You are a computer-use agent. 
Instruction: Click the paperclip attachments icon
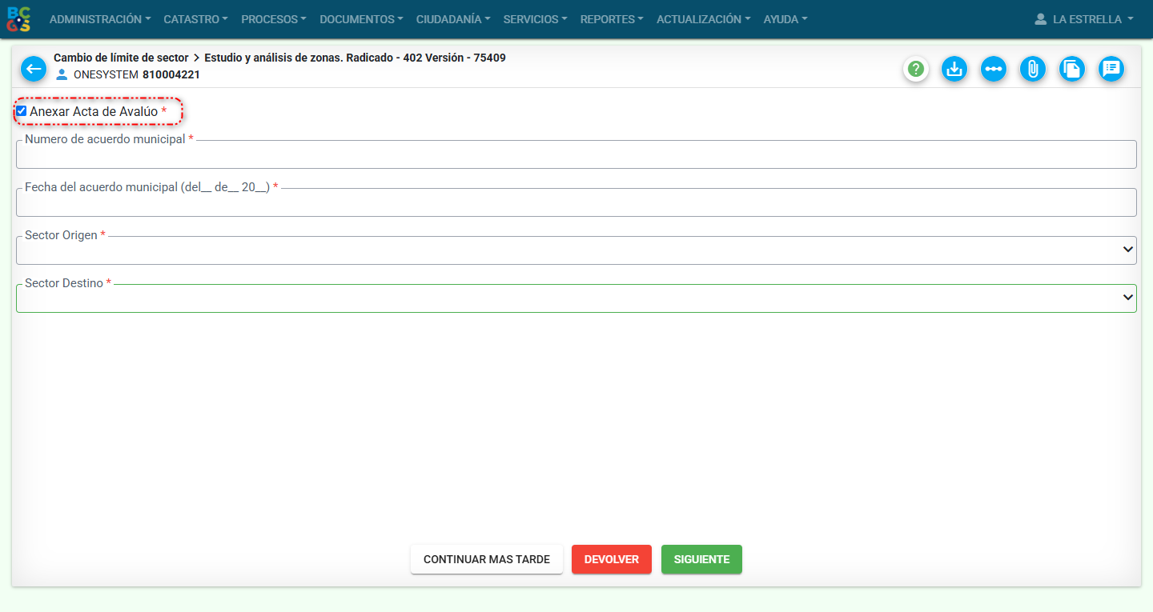coord(1033,70)
